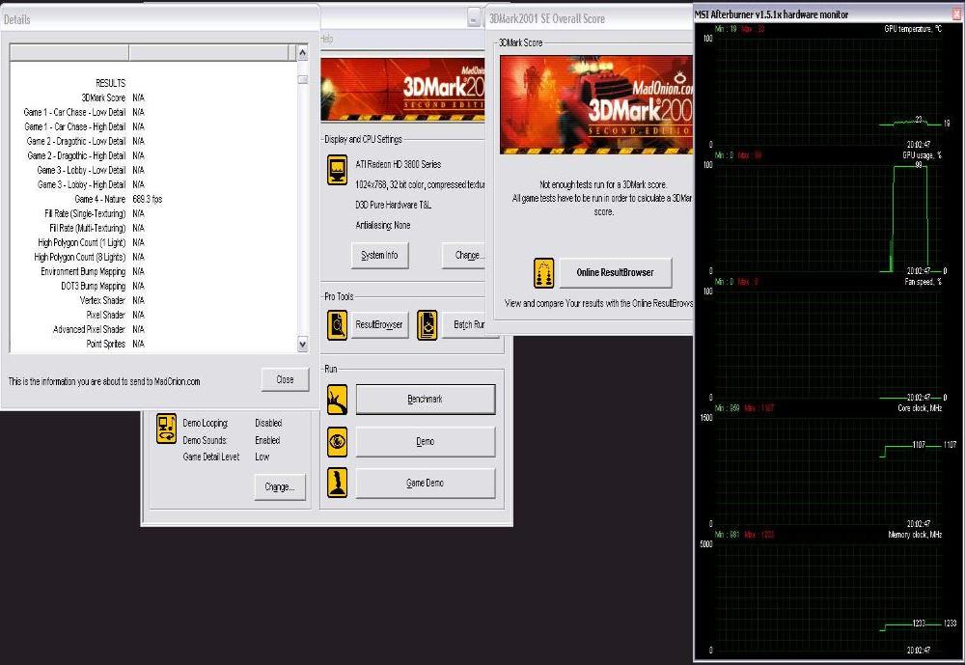Screen dimensions: 965x665
Task: Click the 689.3 fps value
Action: [x=148, y=199]
